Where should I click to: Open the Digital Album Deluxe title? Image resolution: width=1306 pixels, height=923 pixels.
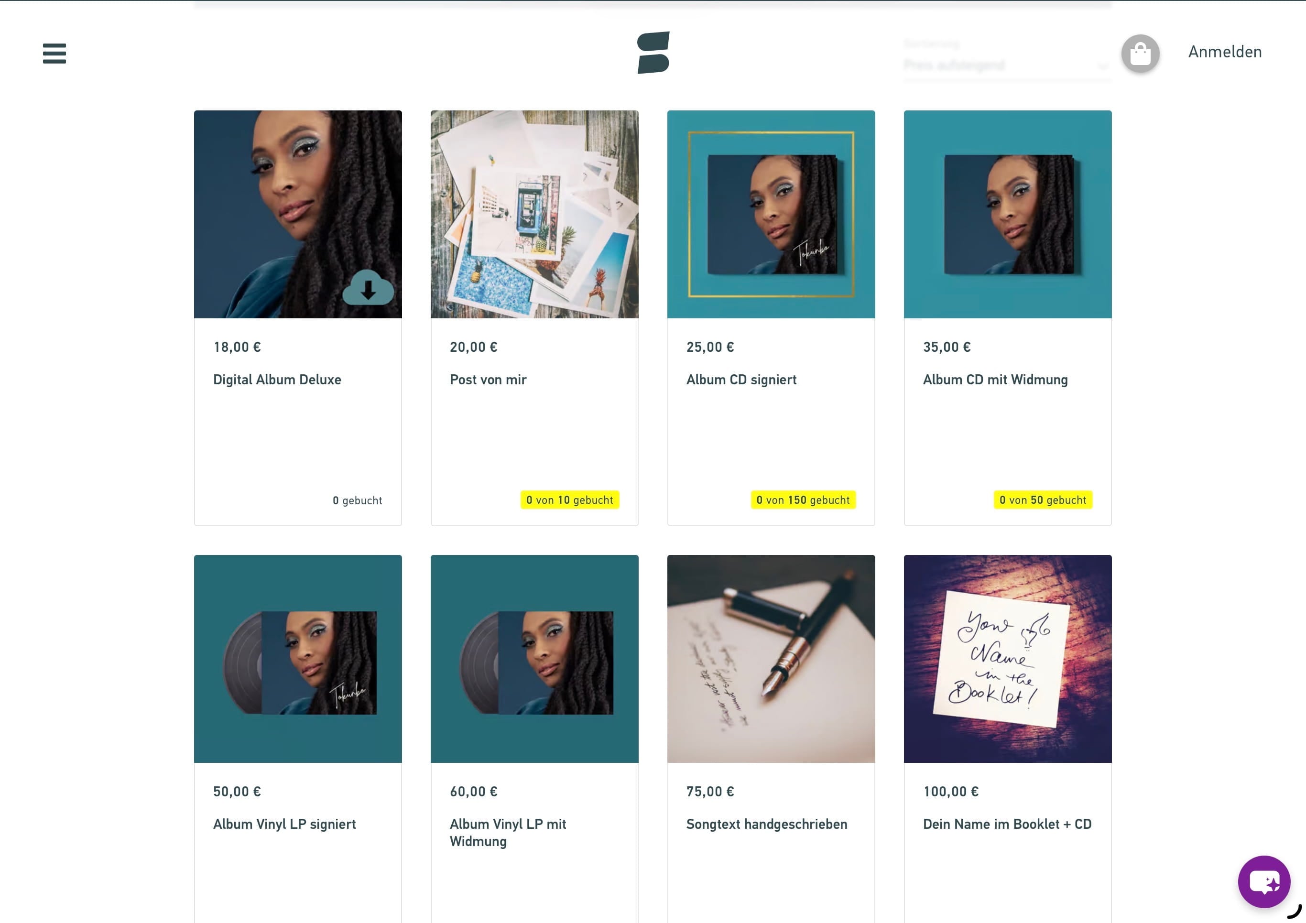(x=277, y=380)
